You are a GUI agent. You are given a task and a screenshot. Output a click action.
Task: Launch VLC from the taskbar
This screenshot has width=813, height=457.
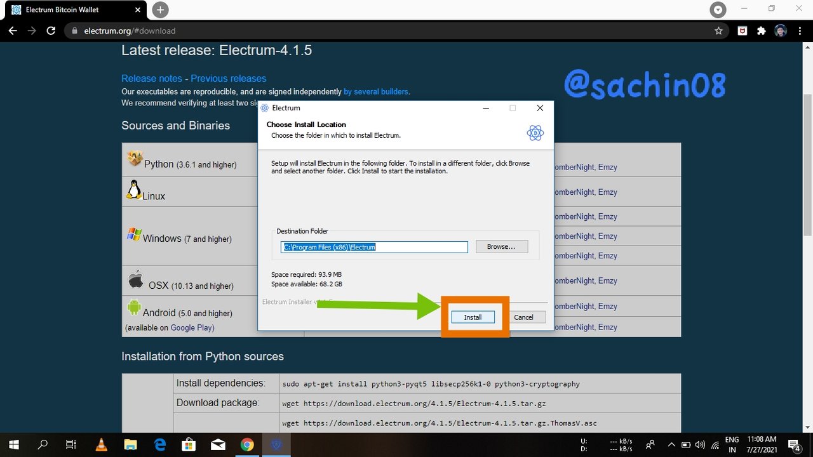tap(101, 444)
